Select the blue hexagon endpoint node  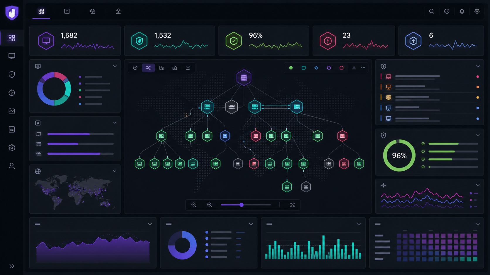pyautogui.click(x=225, y=136)
